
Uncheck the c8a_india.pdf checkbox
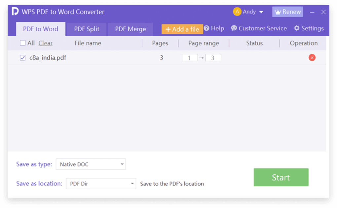click(x=22, y=57)
